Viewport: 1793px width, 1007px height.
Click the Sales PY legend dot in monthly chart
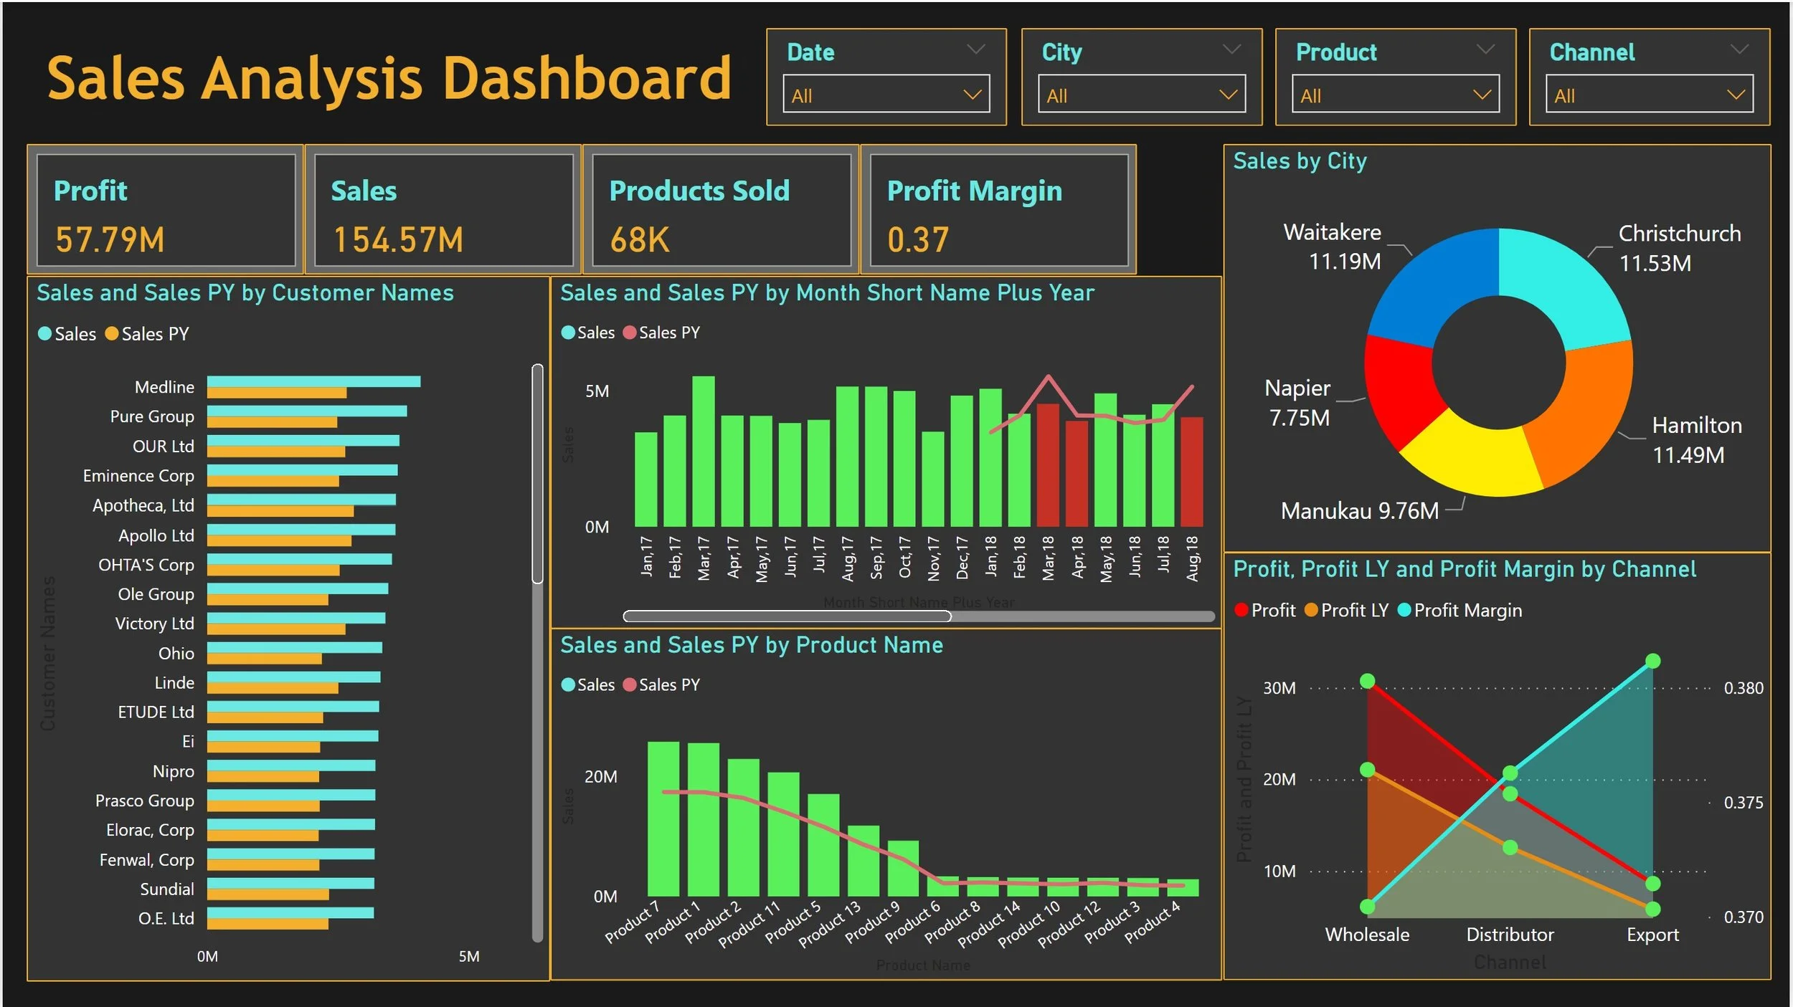tap(630, 333)
